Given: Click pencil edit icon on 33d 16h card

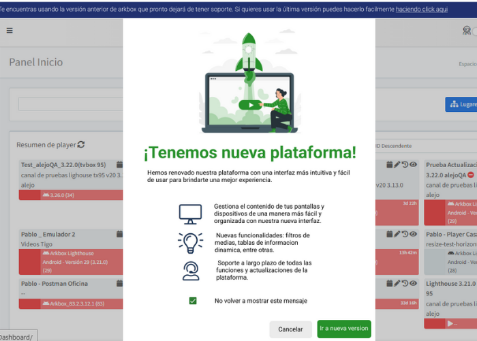Looking at the screenshot, I should (397, 284).
